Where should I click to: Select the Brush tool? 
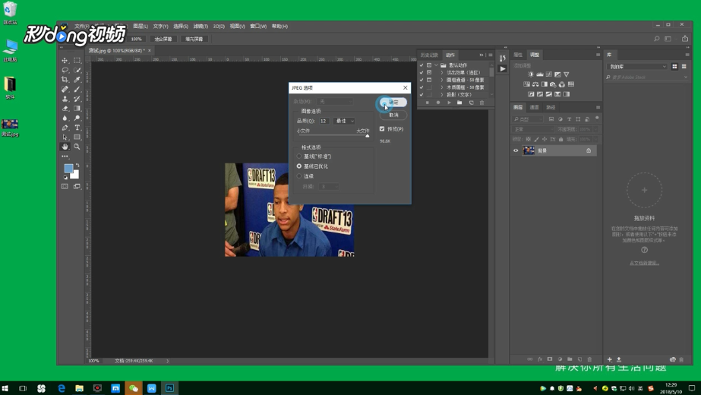point(77,90)
